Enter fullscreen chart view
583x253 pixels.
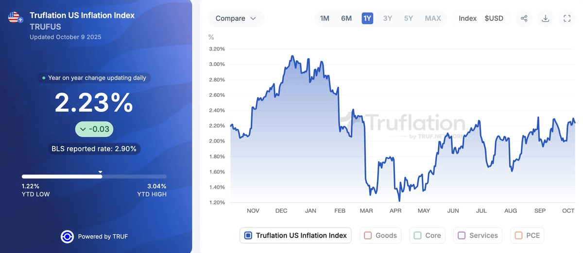point(567,18)
